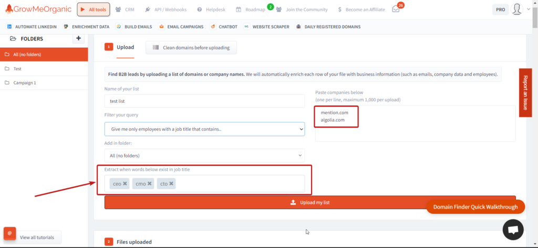Click the Files uploaded section heading
The image size is (538, 248).
[x=134, y=242]
